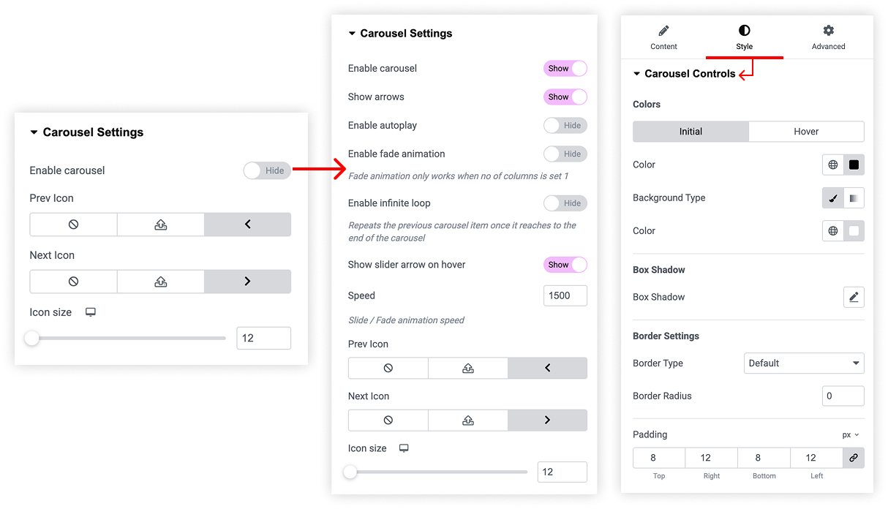Image resolution: width=888 pixels, height=509 pixels.
Task: Select classic background type brush icon
Action: click(833, 198)
